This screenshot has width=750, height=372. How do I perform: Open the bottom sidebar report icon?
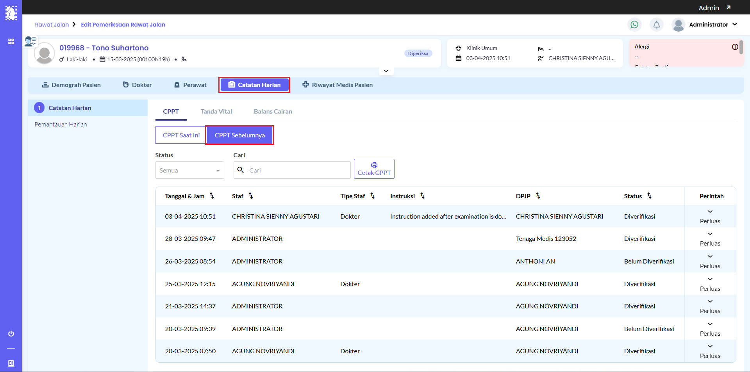11,363
